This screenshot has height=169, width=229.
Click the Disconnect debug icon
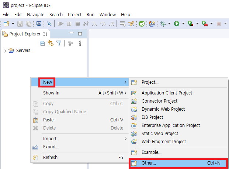point(86,24)
